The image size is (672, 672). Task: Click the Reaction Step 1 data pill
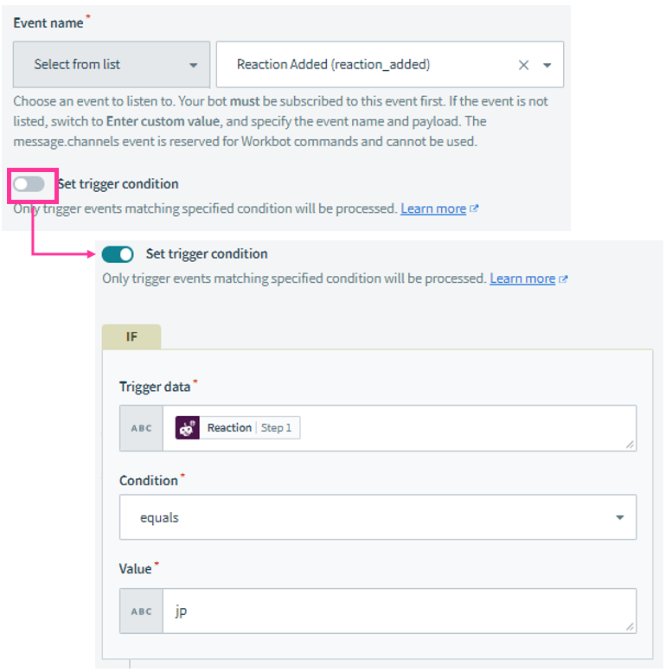tap(238, 428)
